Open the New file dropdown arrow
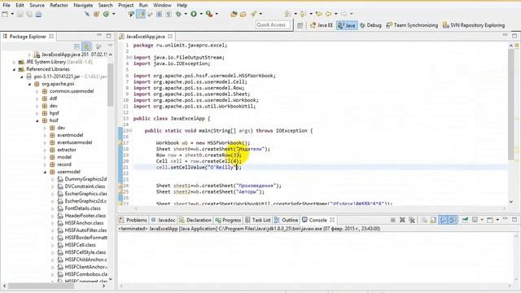This screenshot has height=293, width=521. [12, 14]
